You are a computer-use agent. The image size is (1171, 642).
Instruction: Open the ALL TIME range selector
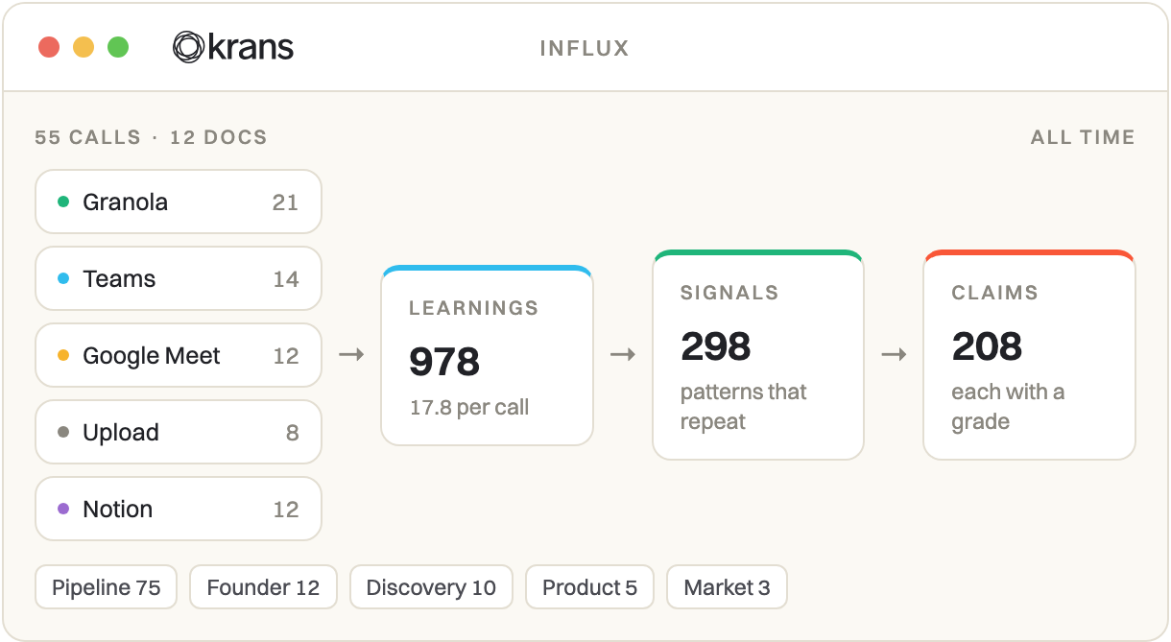pos(1083,137)
